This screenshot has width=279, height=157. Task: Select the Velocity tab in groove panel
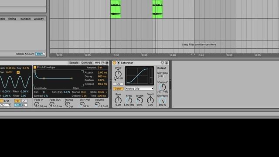pos(39,19)
